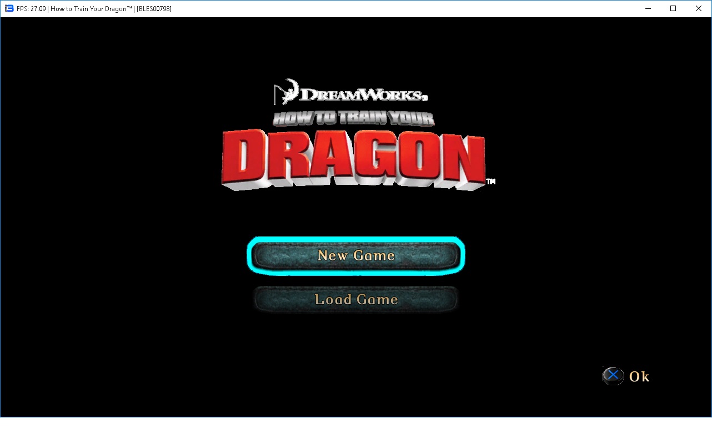Click the blue X controller button icon
Image resolution: width=712 pixels, height=433 pixels.
613,376
